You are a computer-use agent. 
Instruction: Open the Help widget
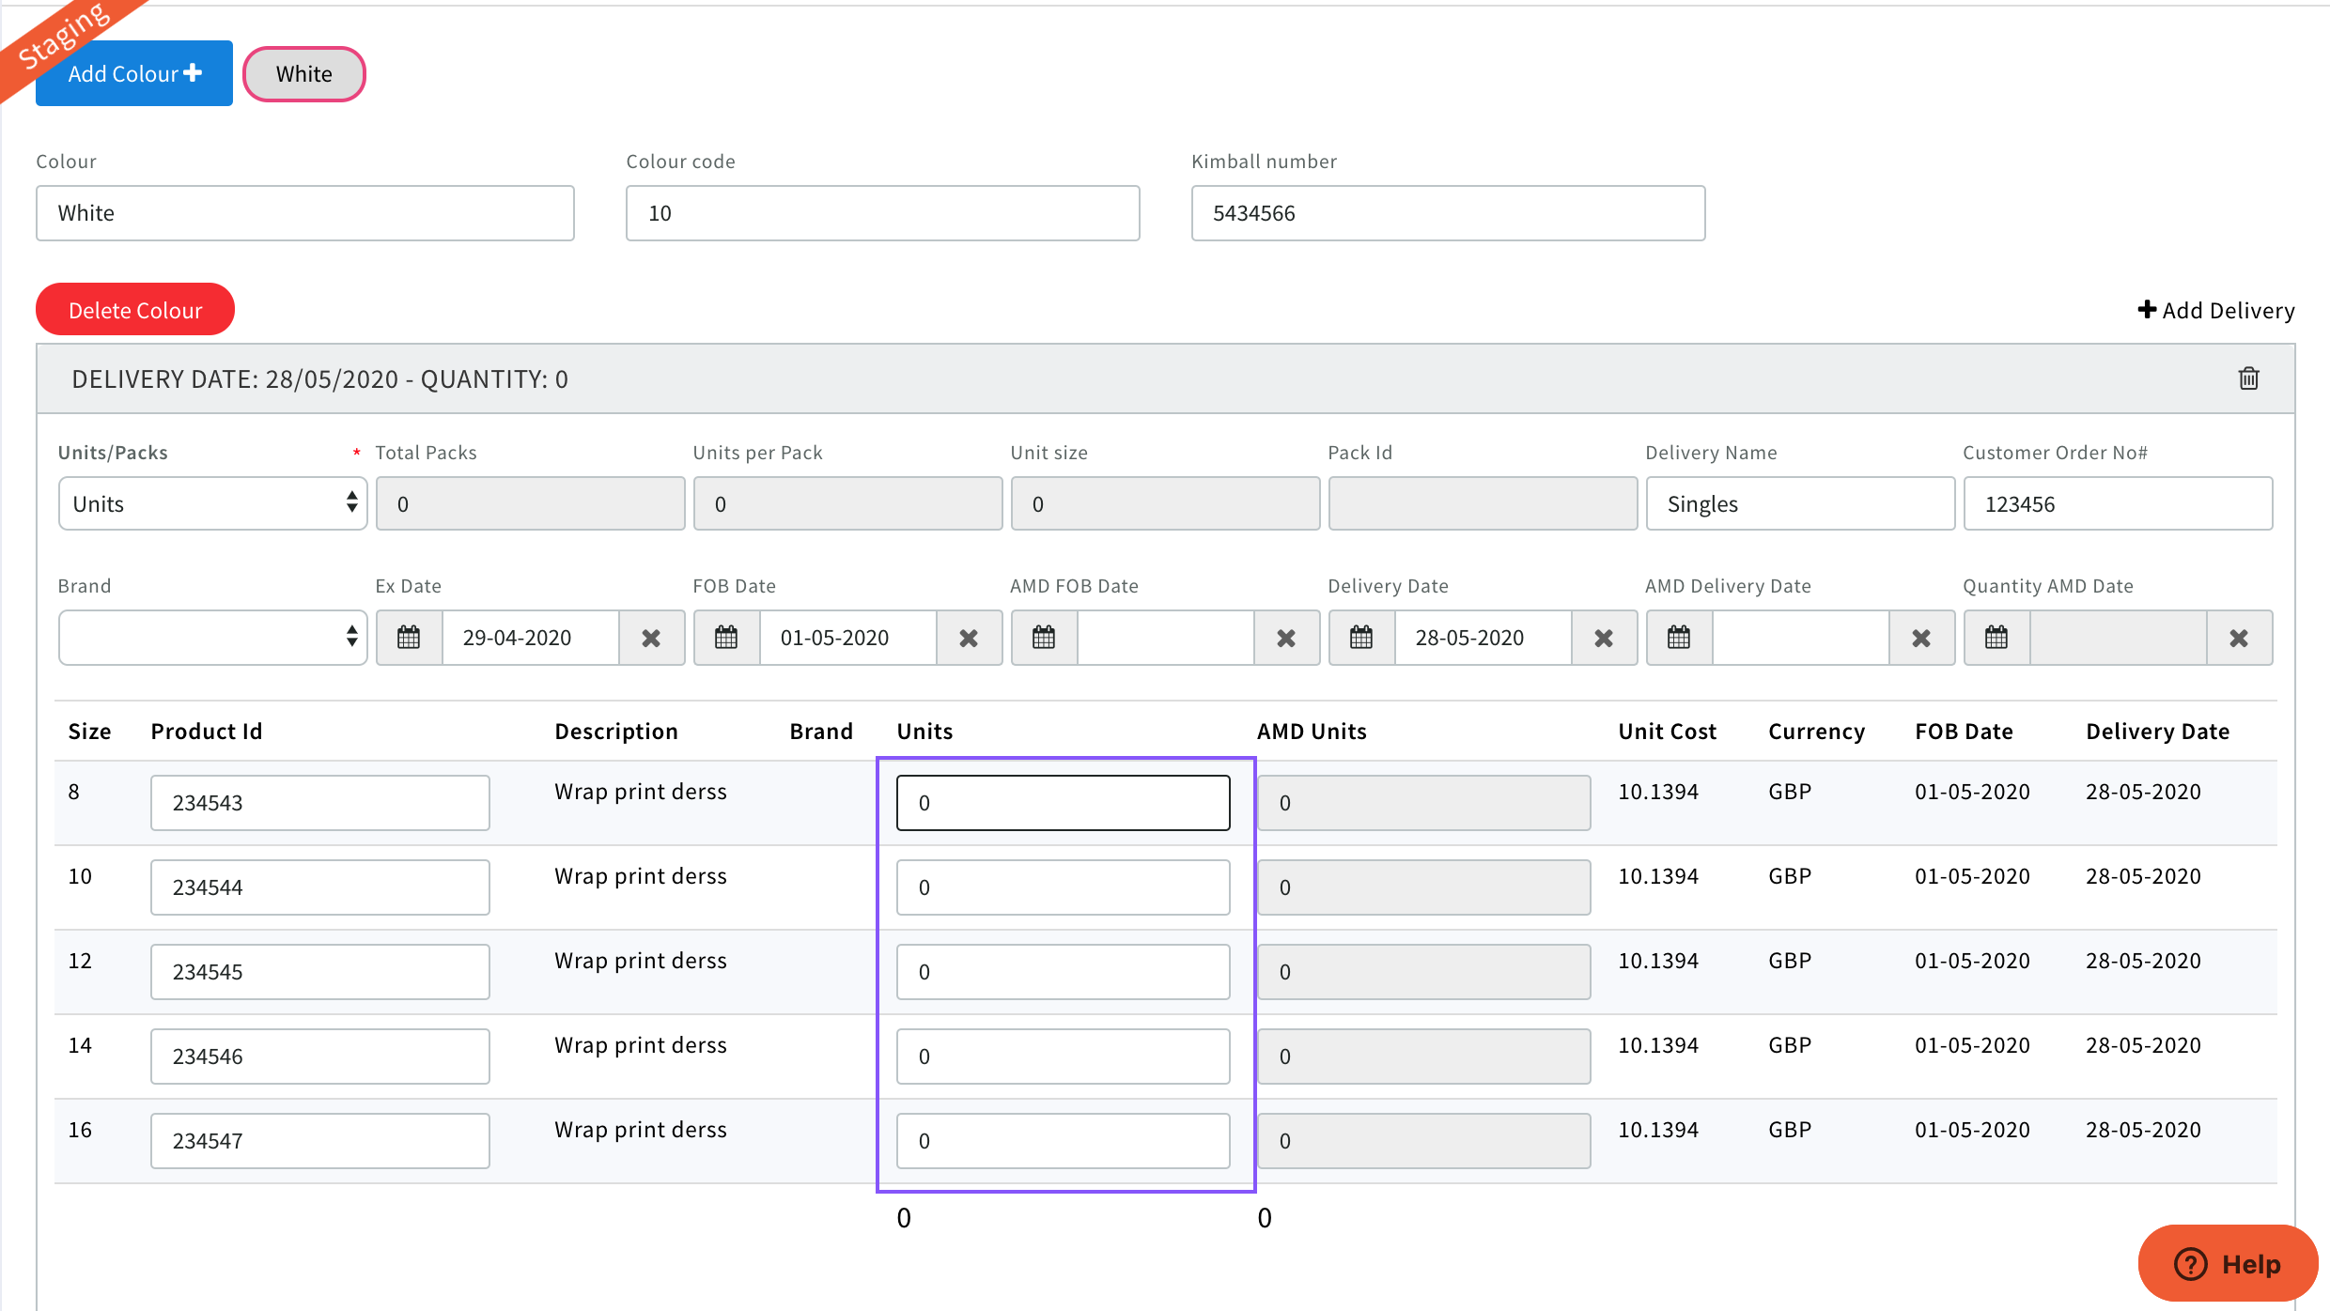click(x=2228, y=1263)
